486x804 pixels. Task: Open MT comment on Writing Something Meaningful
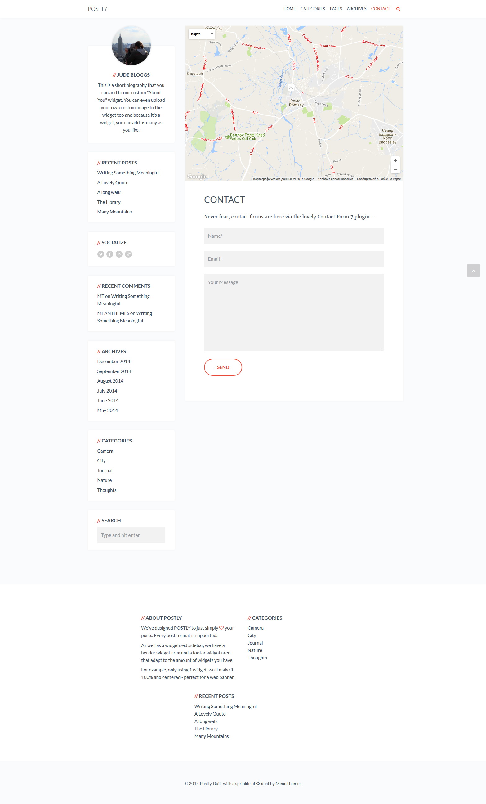click(x=123, y=300)
